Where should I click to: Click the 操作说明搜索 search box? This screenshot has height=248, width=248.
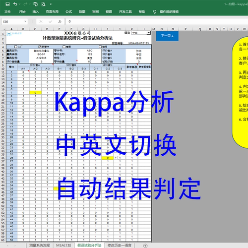(169, 12)
